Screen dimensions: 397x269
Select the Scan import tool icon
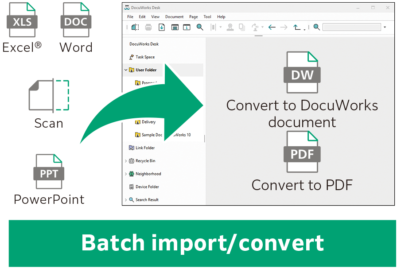pyautogui.click(x=135, y=27)
